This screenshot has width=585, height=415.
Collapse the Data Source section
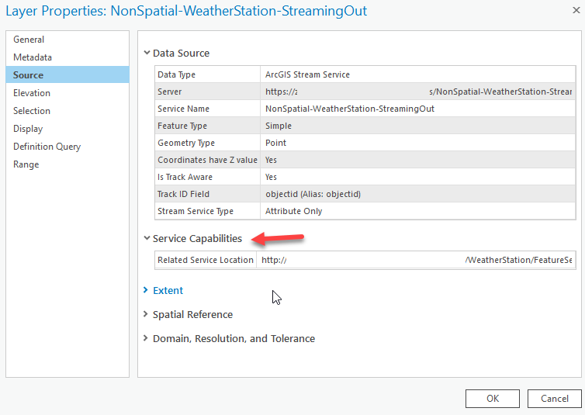[x=147, y=54]
